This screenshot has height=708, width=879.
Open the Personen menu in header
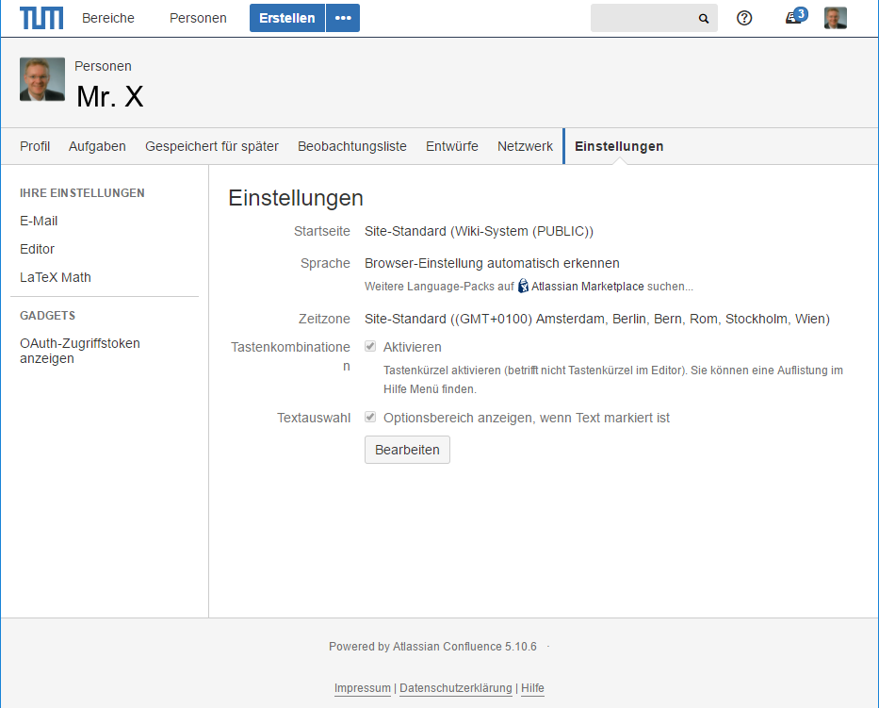tap(198, 18)
